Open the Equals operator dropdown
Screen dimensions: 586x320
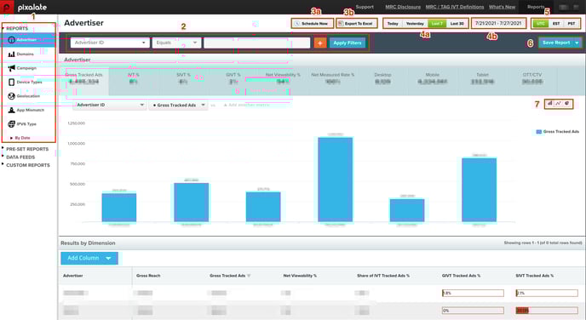tap(176, 43)
